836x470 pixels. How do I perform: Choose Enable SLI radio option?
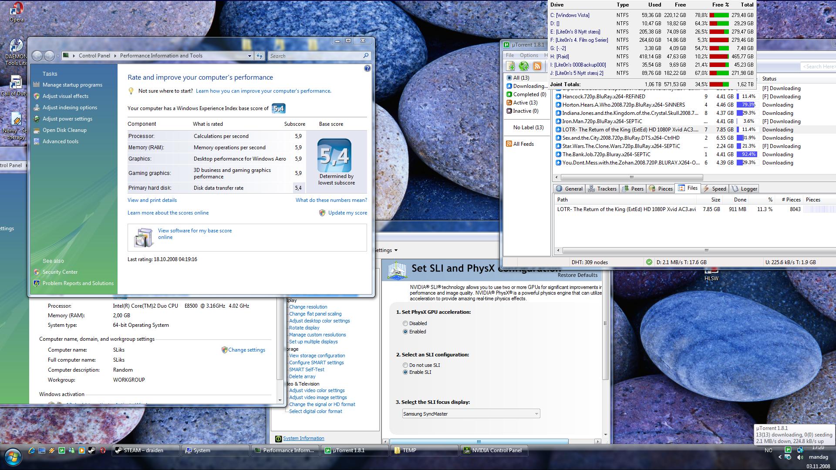405,372
